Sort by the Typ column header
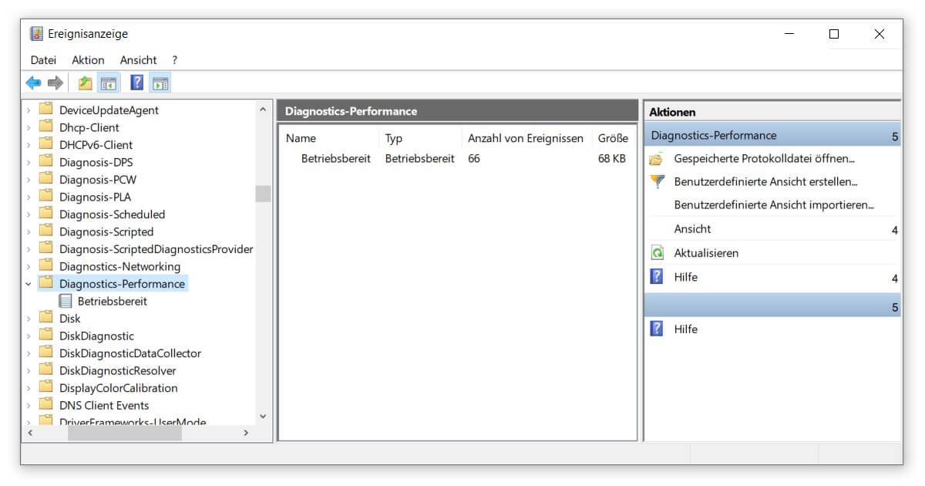This screenshot has height=486, width=925. tap(393, 139)
